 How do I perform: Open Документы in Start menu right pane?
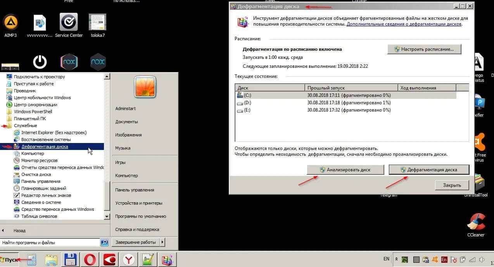point(126,122)
